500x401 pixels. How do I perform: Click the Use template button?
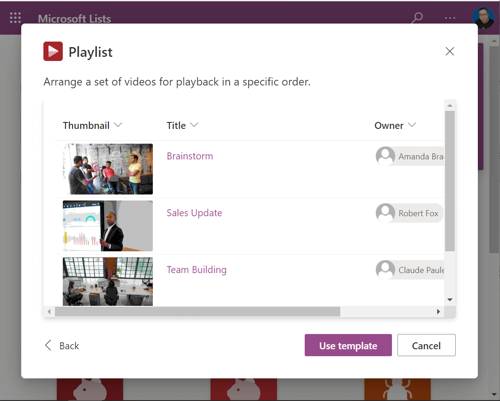pos(348,345)
